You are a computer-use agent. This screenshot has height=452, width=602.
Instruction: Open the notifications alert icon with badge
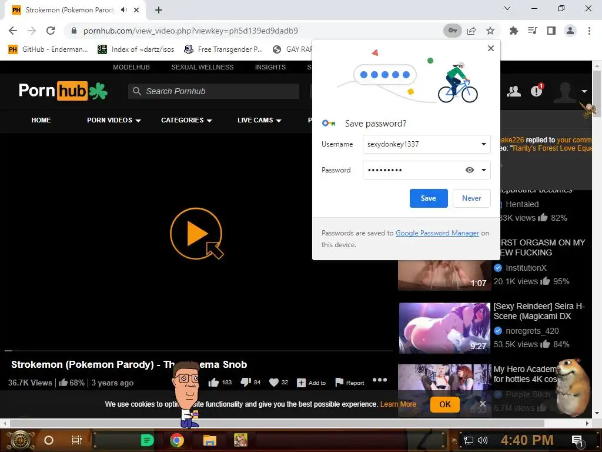click(537, 91)
